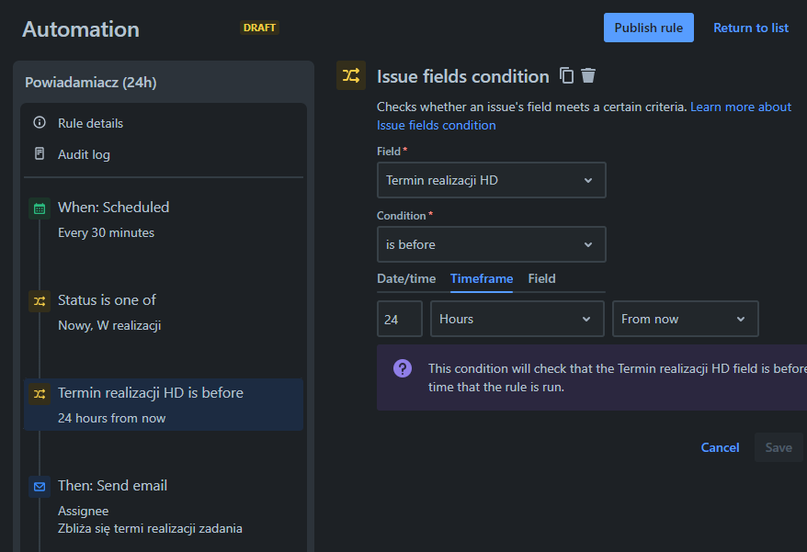Click the Audit log document icon
Viewport: 807px width, 552px height.
40,154
